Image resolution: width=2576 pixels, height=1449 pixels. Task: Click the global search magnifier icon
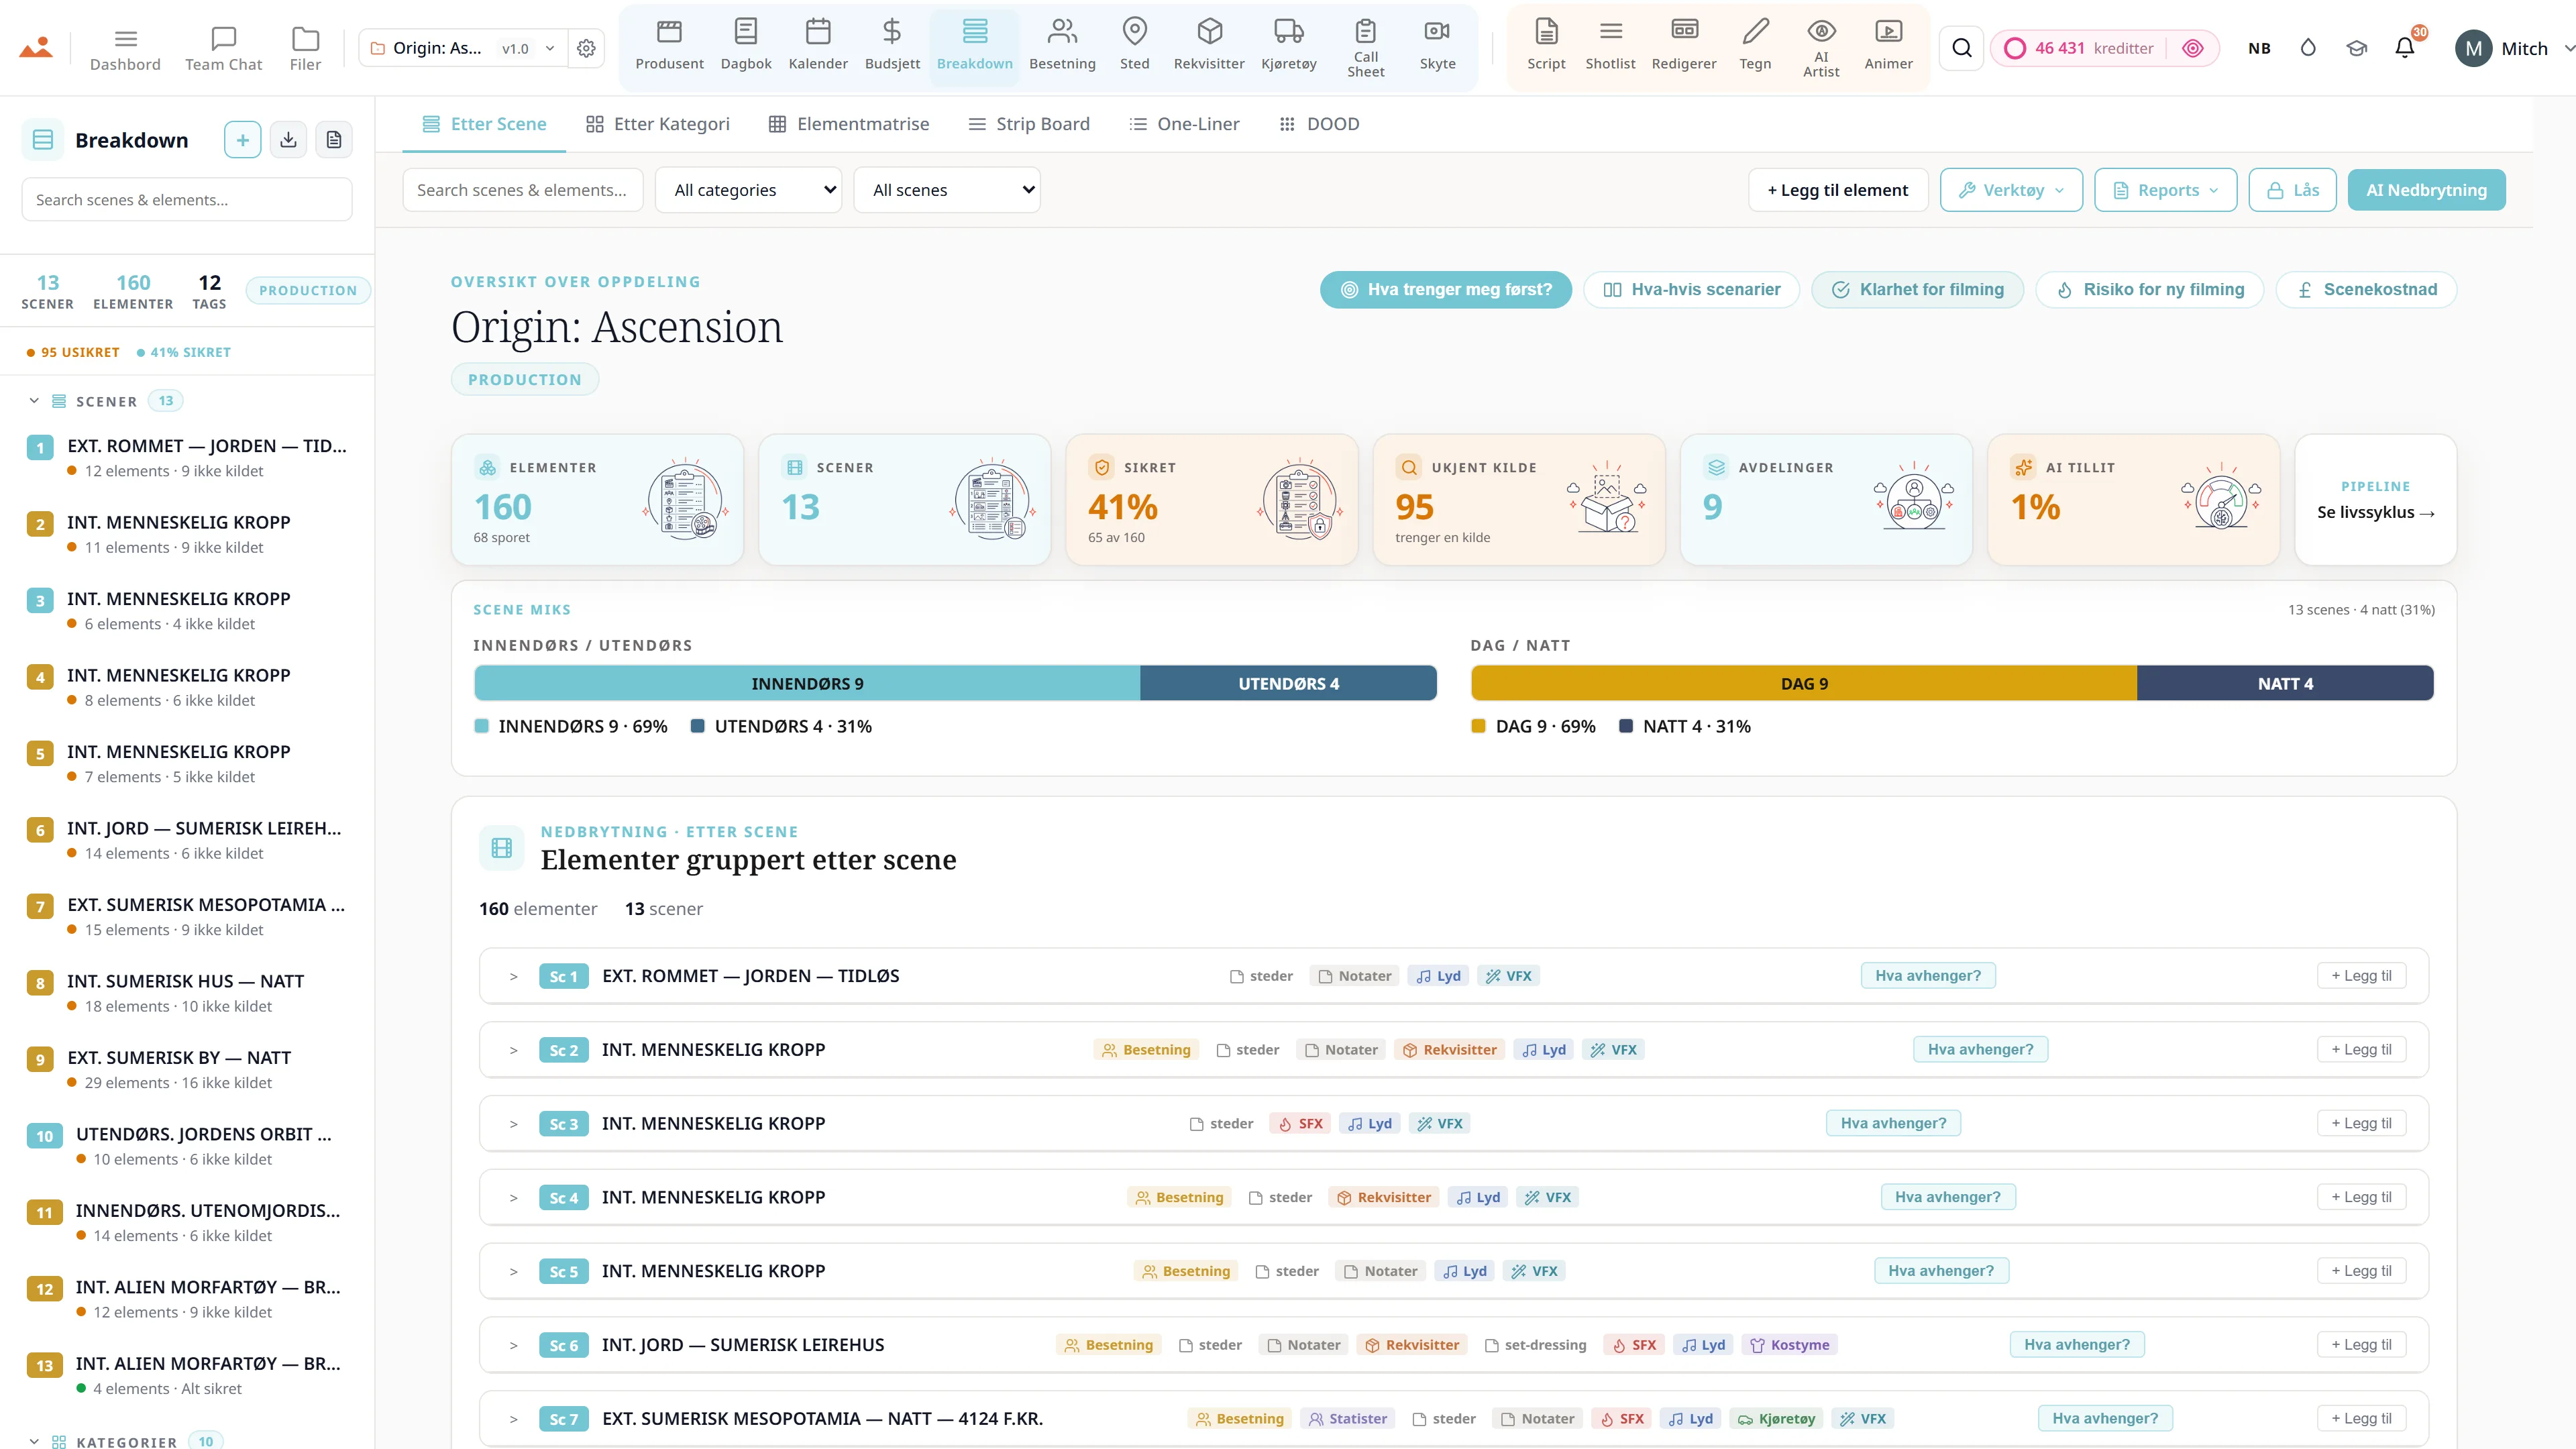coord(1962,48)
